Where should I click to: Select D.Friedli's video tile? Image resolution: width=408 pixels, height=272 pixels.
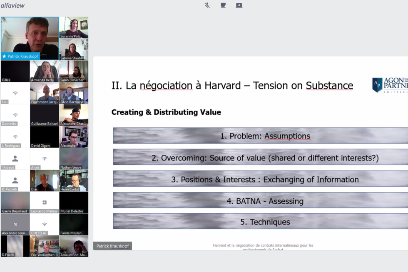(x=15, y=246)
